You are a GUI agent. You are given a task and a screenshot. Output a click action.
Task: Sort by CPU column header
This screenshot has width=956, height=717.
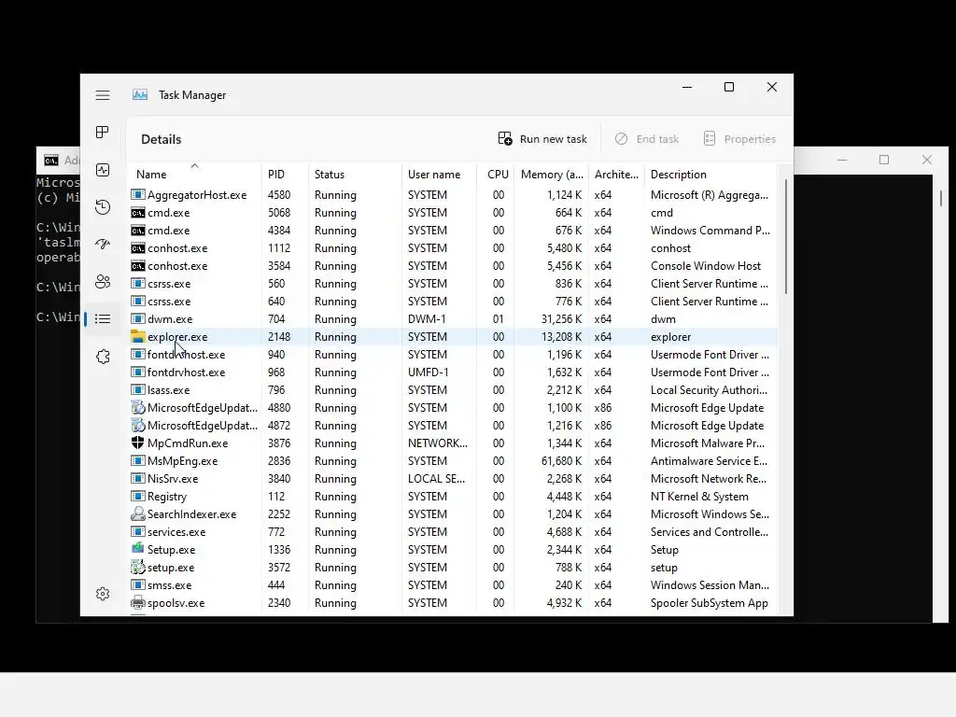pos(496,175)
